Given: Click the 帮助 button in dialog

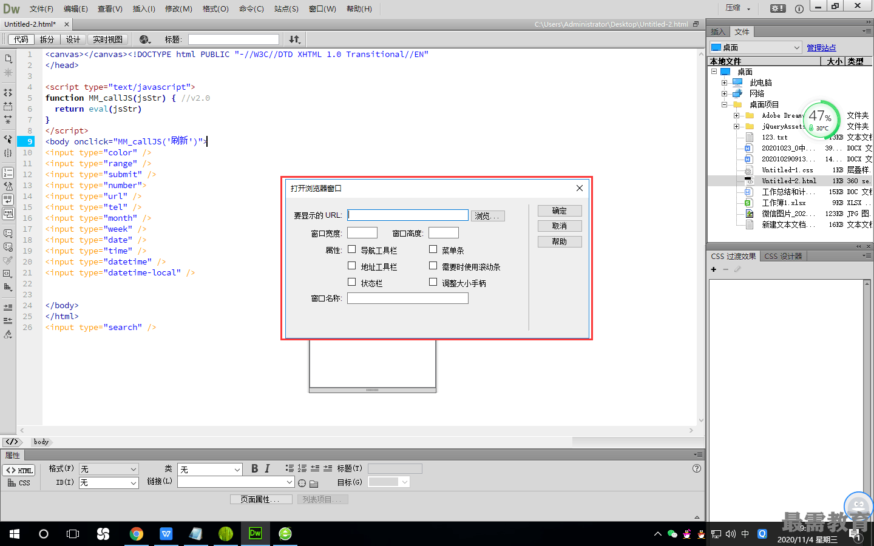Looking at the screenshot, I should [560, 241].
